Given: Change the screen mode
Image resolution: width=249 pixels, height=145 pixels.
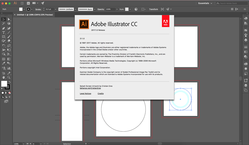Looking at the screenshot, I should pyautogui.click(x=6, y=101).
